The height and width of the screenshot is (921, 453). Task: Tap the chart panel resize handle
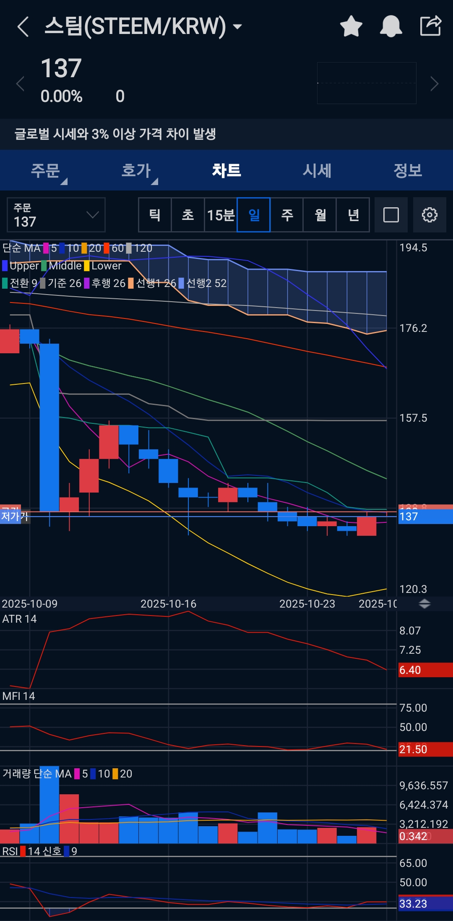click(x=424, y=604)
